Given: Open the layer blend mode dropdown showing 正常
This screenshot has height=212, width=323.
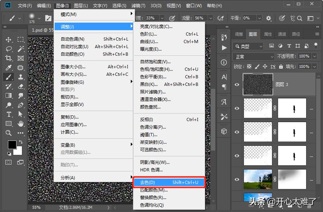Looking at the screenshot, I should coord(253,56).
